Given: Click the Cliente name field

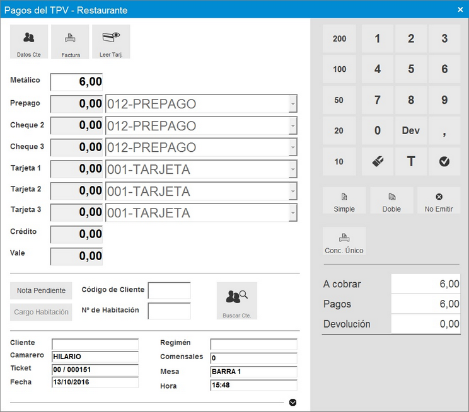Looking at the screenshot, I should pos(95,344).
